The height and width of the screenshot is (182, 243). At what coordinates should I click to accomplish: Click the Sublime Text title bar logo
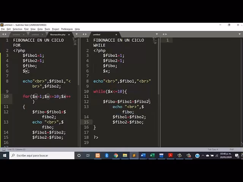click(x=2, y=25)
